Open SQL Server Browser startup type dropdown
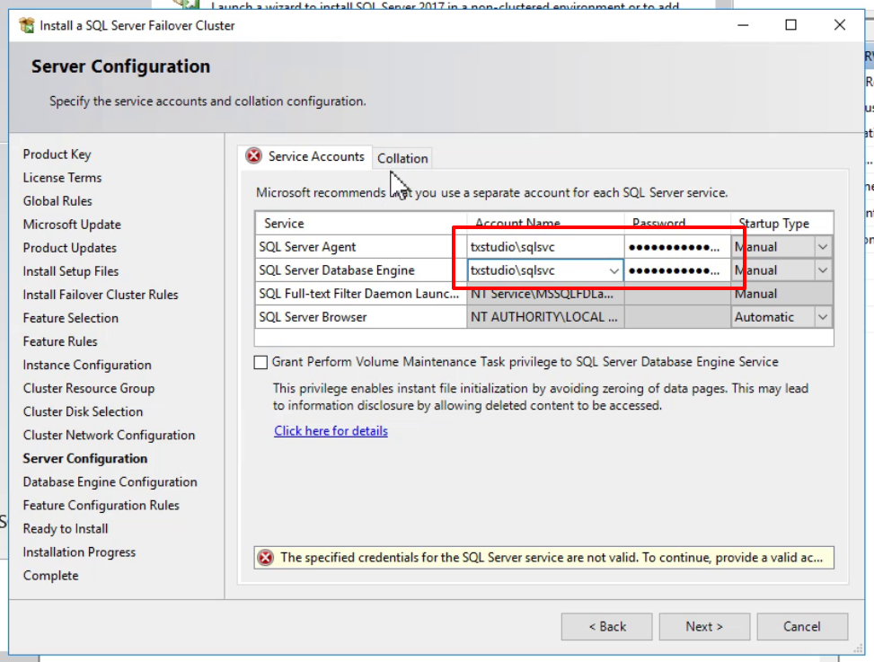 point(823,317)
